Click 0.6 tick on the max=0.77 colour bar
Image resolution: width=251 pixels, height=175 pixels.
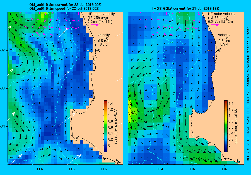coord(110,127)
